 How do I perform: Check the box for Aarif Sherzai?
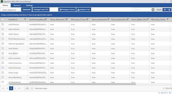[3, 24]
